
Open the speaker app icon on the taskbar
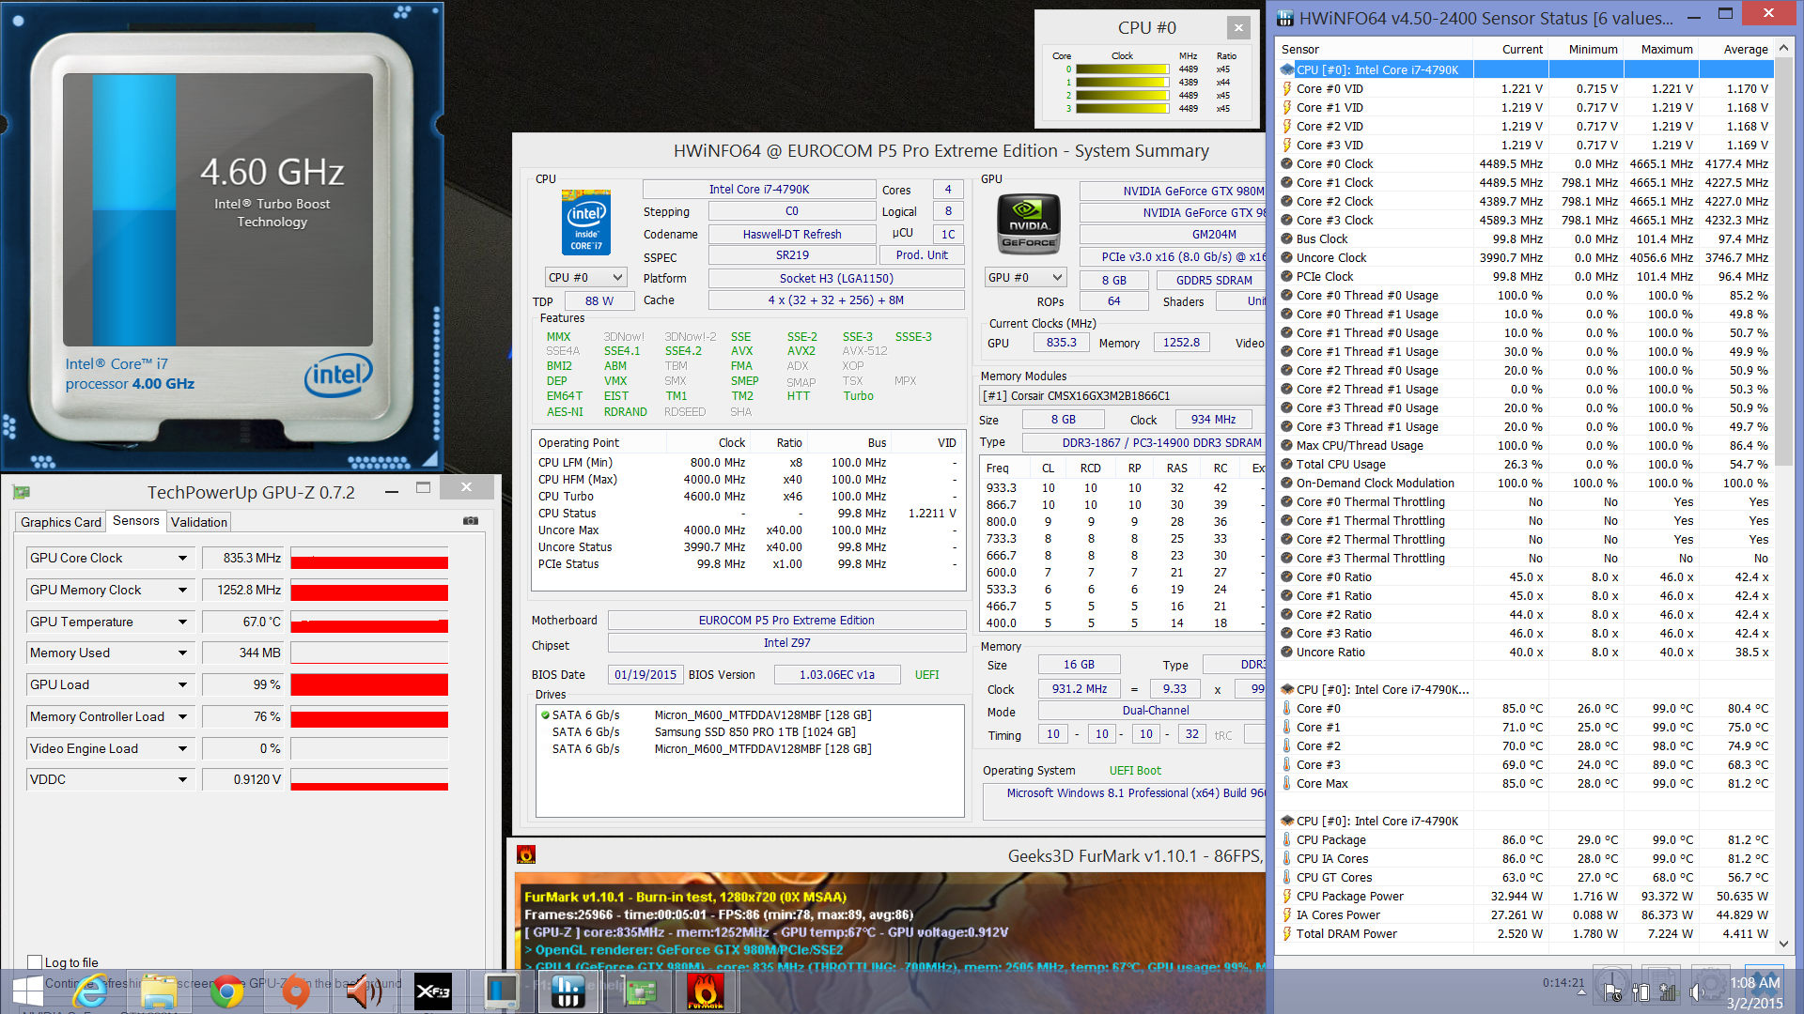[365, 991]
